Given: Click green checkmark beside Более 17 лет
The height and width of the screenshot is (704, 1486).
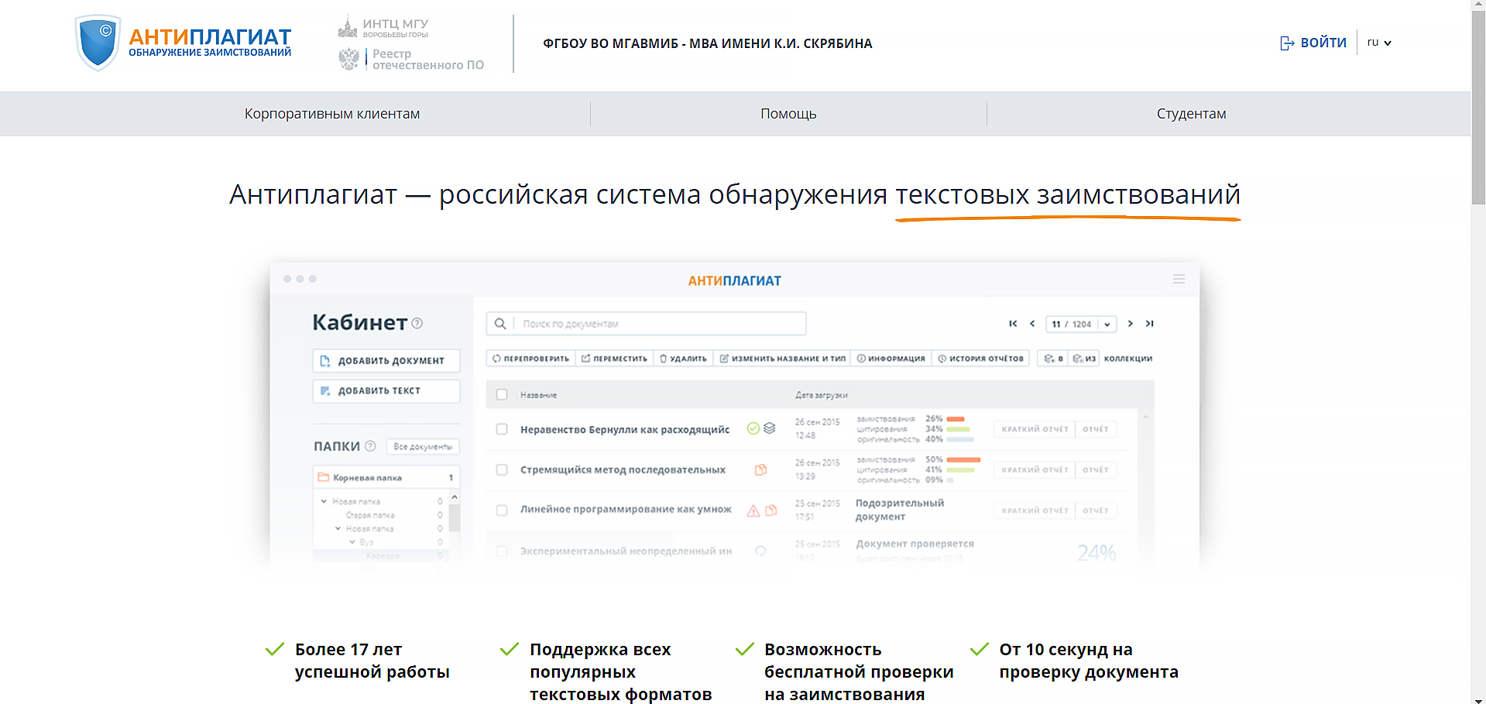Looking at the screenshot, I should [275, 649].
